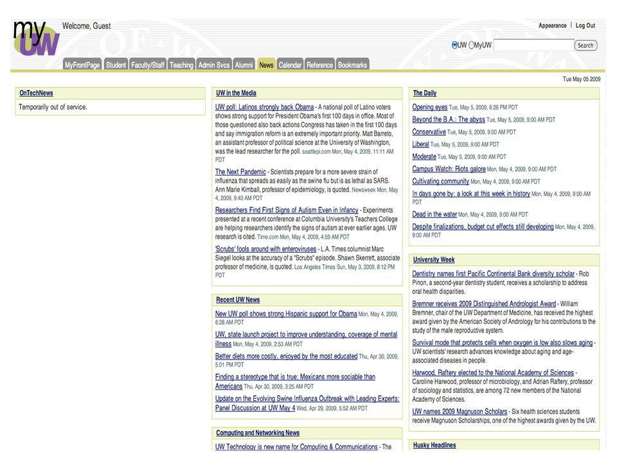Image resolution: width=617 pixels, height=463 pixels.
Task: Open 'Dead in the water' article
Action: click(434, 214)
